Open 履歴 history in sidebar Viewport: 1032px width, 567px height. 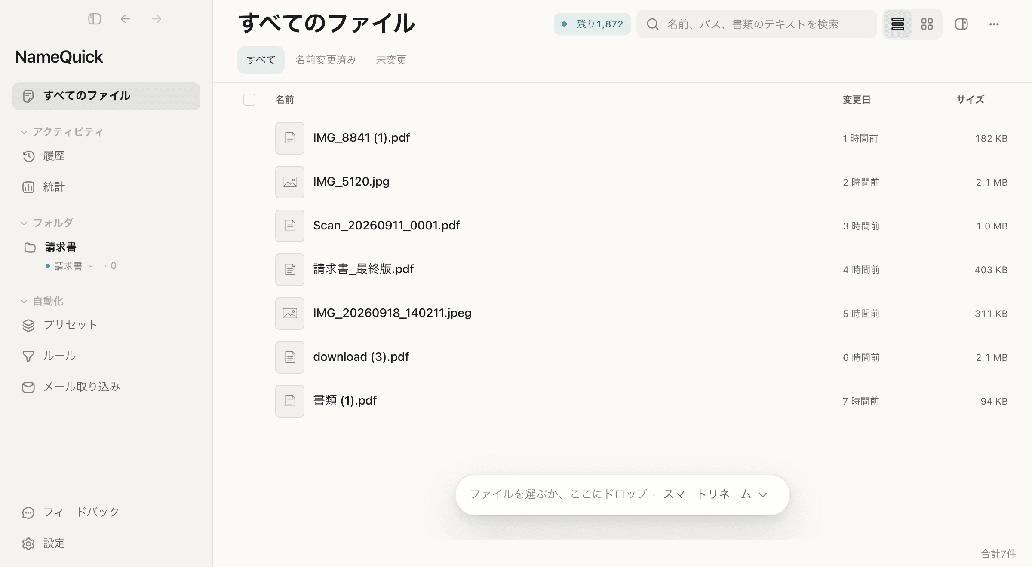tap(106, 156)
